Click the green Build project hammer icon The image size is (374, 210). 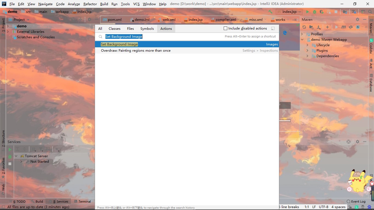tap(270, 12)
